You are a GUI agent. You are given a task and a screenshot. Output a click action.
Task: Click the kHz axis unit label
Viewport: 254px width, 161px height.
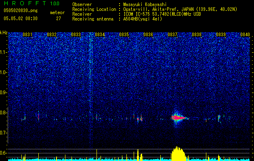point(4,33)
